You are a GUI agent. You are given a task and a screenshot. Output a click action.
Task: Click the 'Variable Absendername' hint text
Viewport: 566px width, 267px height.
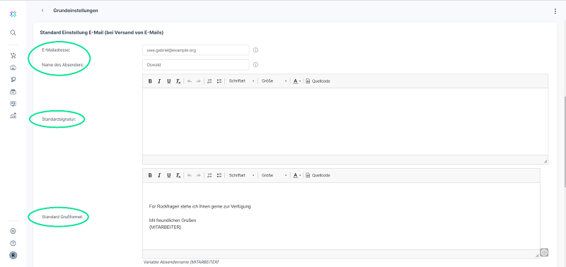(x=181, y=262)
